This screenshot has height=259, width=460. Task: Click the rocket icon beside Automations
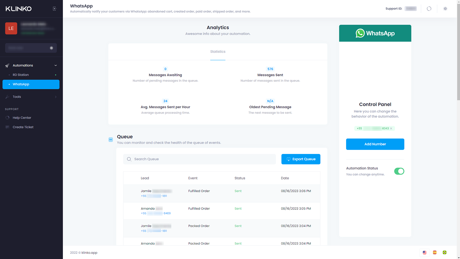pyautogui.click(x=7, y=66)
